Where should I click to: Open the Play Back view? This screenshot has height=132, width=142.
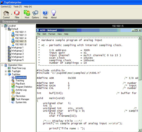tap(20, 84)
